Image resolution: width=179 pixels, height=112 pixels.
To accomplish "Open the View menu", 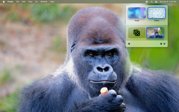I will click(30, 2).
